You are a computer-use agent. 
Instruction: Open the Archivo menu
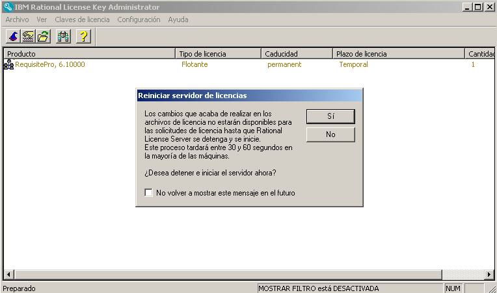coord(17,19)
